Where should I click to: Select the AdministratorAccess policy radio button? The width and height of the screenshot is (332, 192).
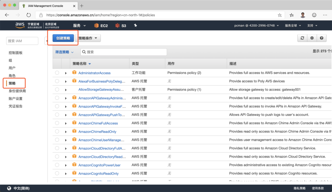click(x=57, y=73)
